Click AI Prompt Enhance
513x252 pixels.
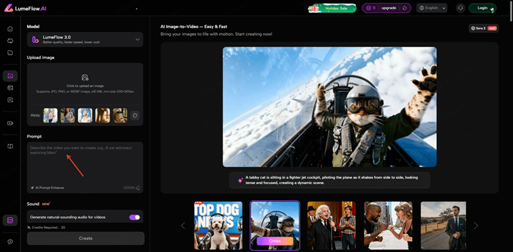click(x=47, y=188)
